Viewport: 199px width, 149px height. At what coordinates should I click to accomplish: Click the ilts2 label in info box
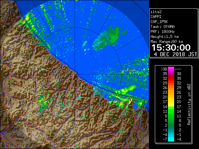tap(156, 12)
